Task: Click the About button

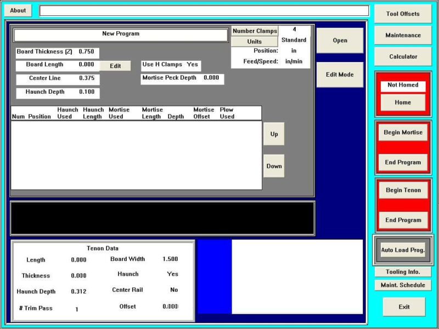Action: pos(18,10)
